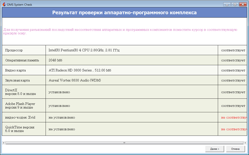Close the OMS System Check window

(x=243, y=4)
